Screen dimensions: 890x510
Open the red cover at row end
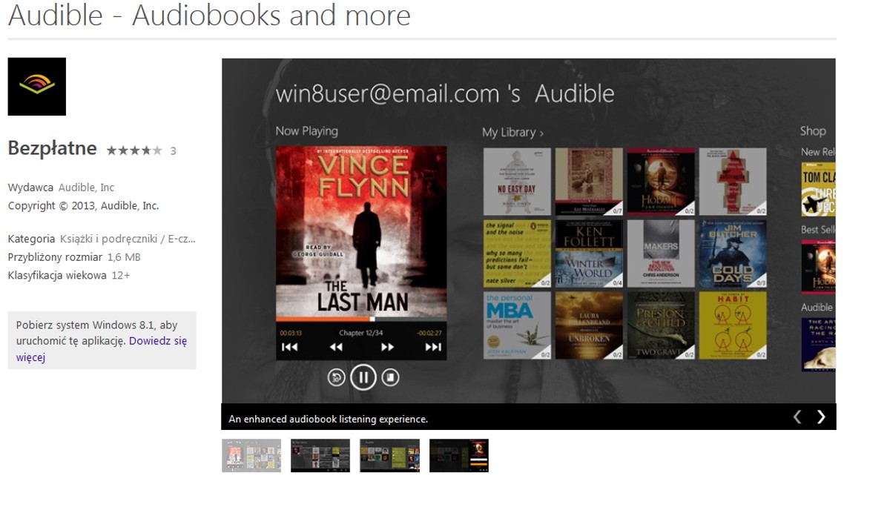[x=733, y=182]
